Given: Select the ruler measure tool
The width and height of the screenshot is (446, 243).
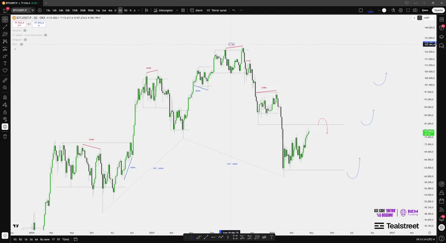Looking at the screenshot, I should (5, 80).
